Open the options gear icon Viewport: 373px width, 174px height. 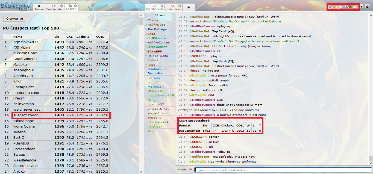[367, 7]
